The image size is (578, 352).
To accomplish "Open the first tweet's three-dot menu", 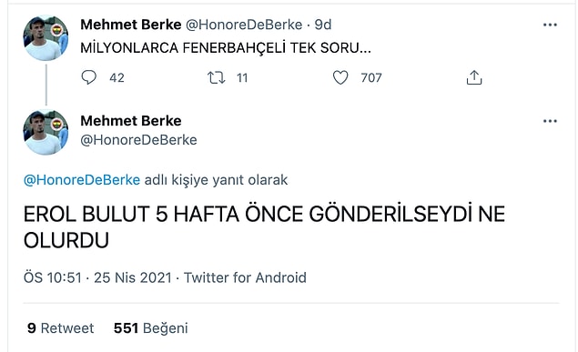I will click(x=550, y=25).
